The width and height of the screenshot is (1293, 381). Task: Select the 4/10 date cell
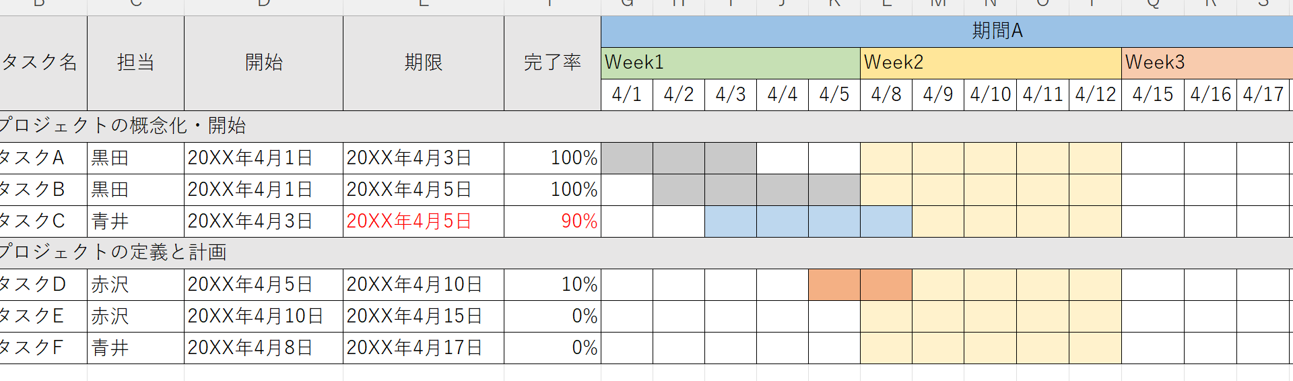990,94
